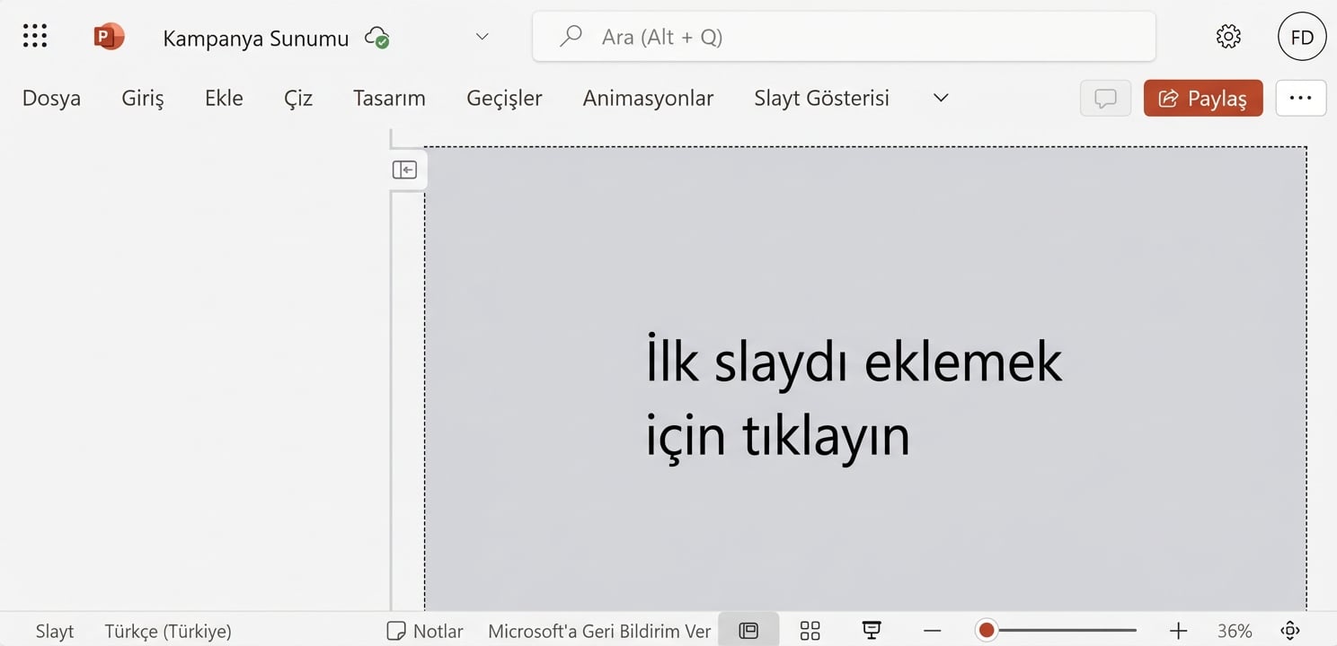Screen dimensions: 1337x646
Task: Click the Paylaş button
Action: click(x=1203, y=98)
